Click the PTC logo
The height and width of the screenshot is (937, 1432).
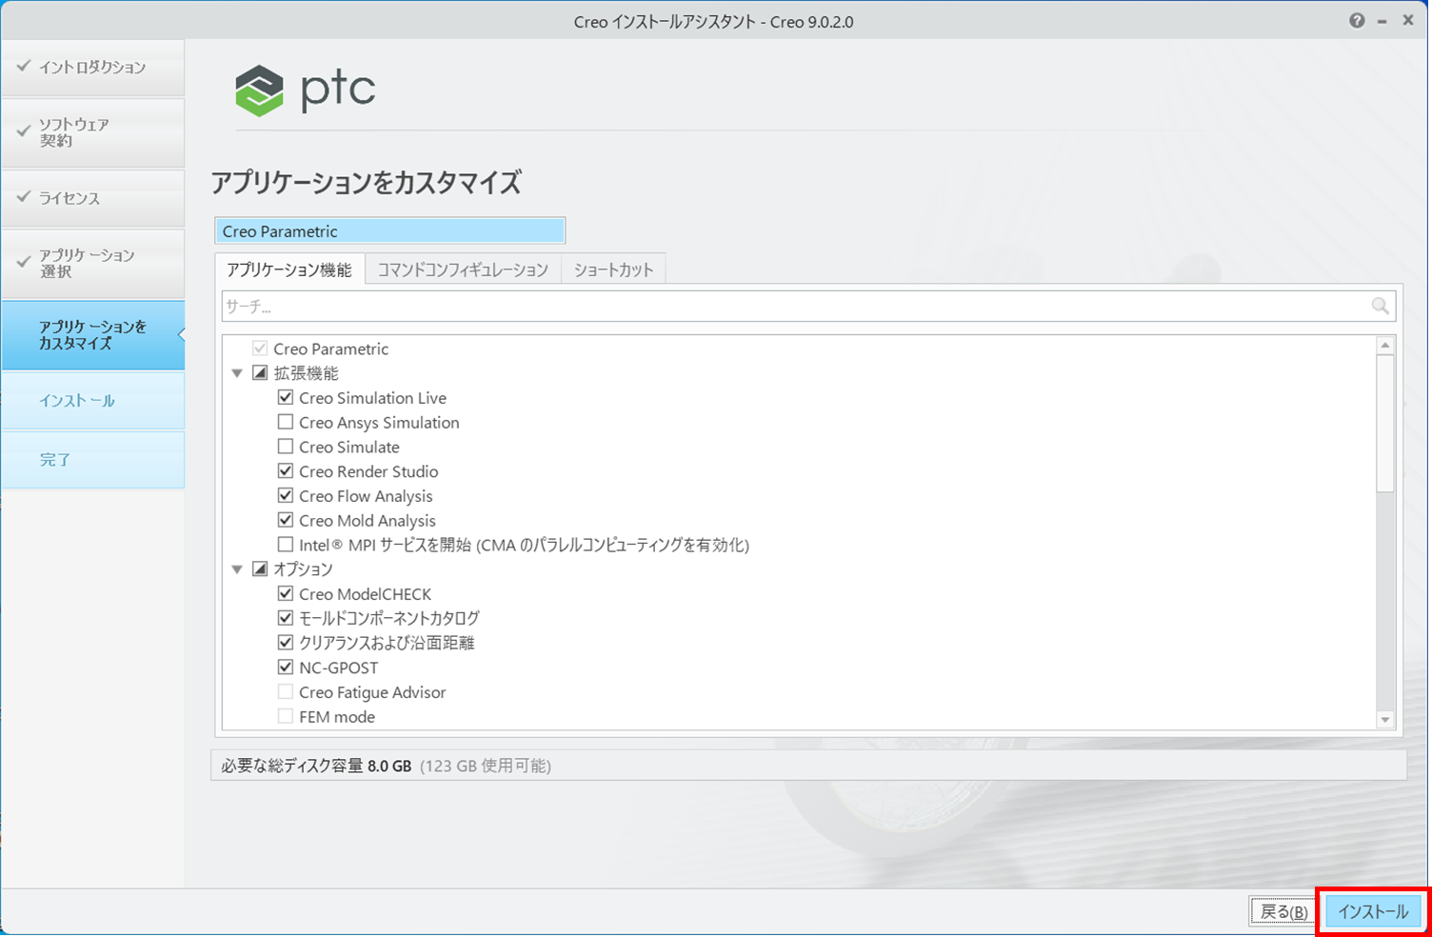(x=306, y=90)
